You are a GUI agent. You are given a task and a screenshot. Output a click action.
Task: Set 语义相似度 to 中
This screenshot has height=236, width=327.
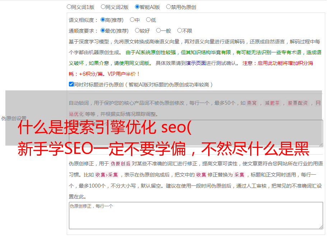(x=132, y=20)
